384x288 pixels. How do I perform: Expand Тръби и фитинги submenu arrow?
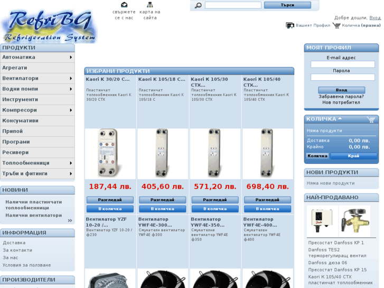point(71,173)
